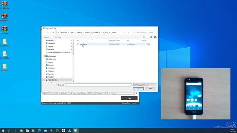Click the QFIL green icon in taskbar
The image size is (237, 133).
click(76, 130)
